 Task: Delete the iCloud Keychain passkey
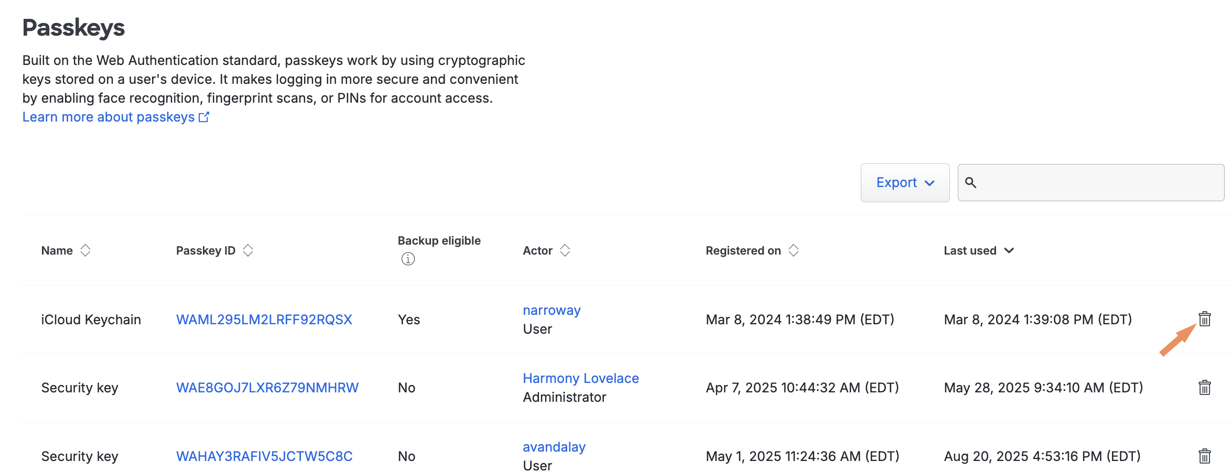coord(1204,319)
